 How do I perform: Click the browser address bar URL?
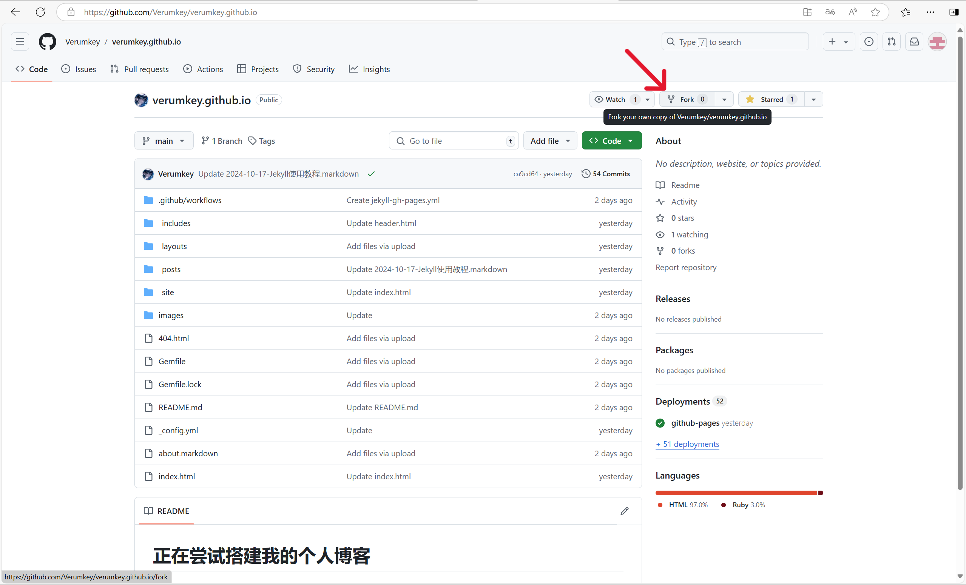coord(171,12)
